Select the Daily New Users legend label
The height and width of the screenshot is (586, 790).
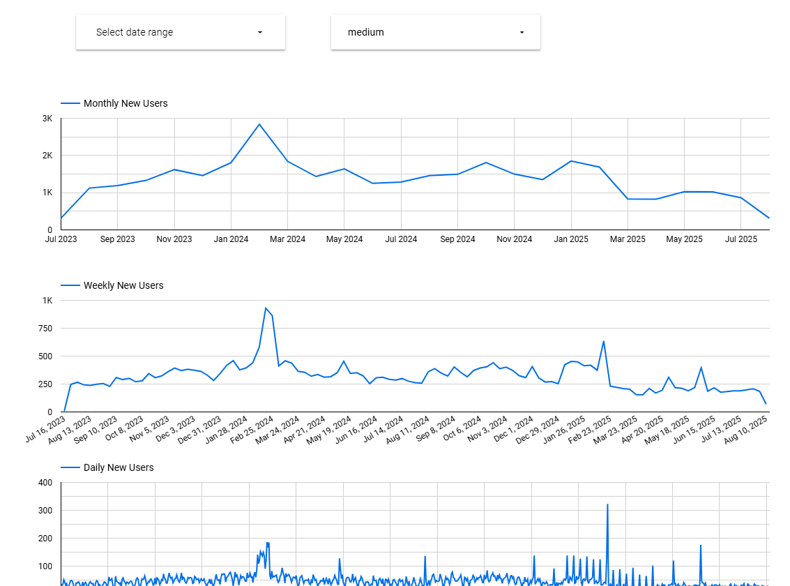tap(119, 467)
